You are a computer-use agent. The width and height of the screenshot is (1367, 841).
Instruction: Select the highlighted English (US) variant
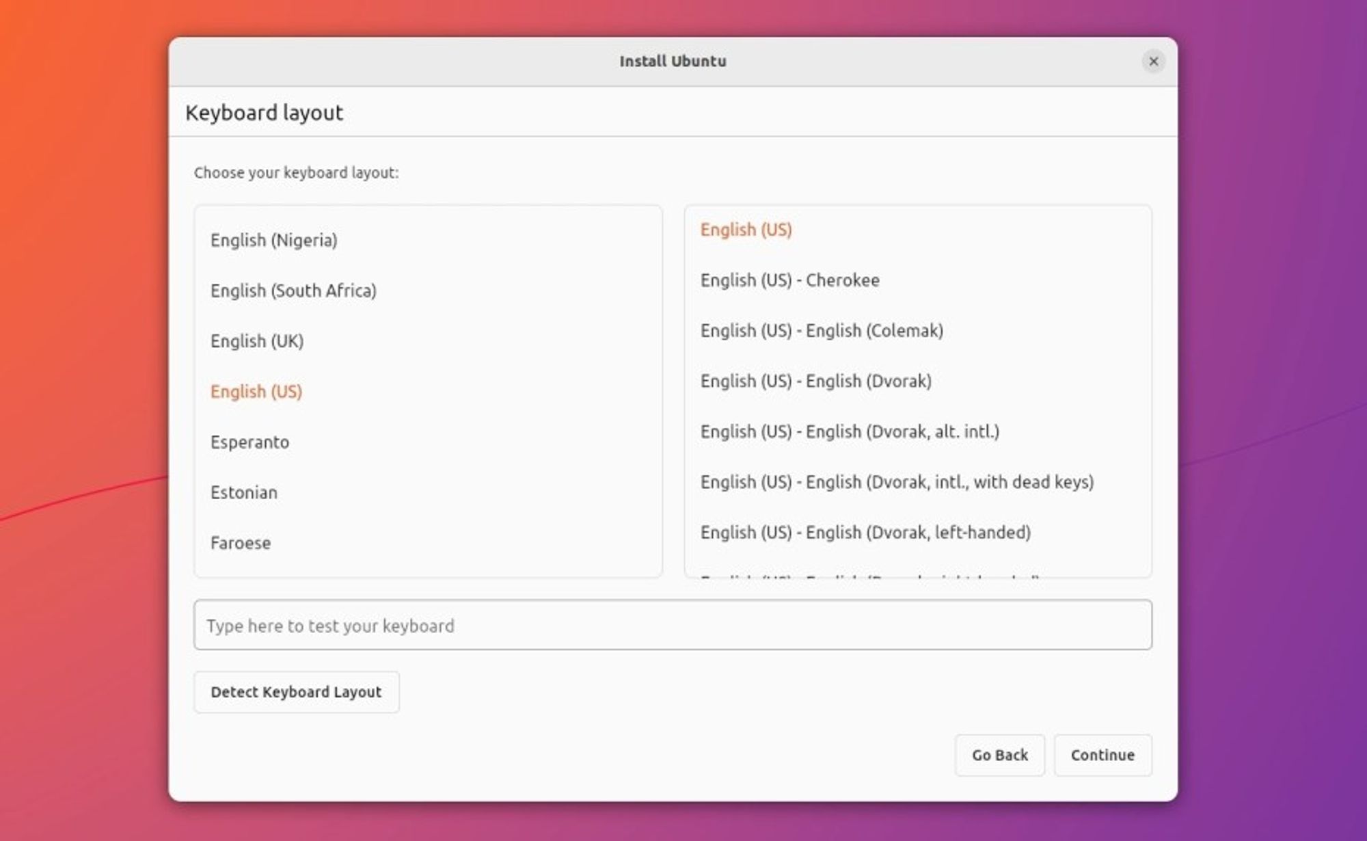coord(747,230)
